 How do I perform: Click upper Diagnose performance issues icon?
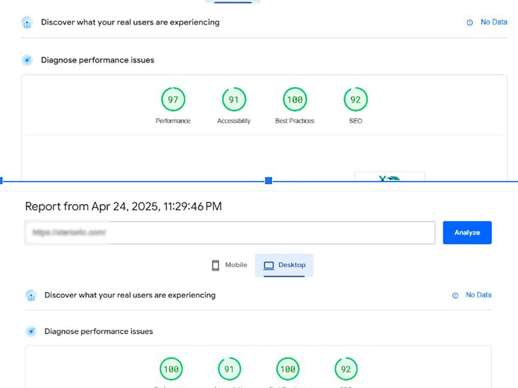pyautogui.click(x=27, y=60)
